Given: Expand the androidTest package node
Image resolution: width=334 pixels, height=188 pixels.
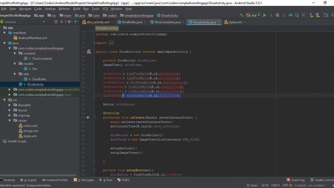Looking at the screenshot, I should [9, 89].
